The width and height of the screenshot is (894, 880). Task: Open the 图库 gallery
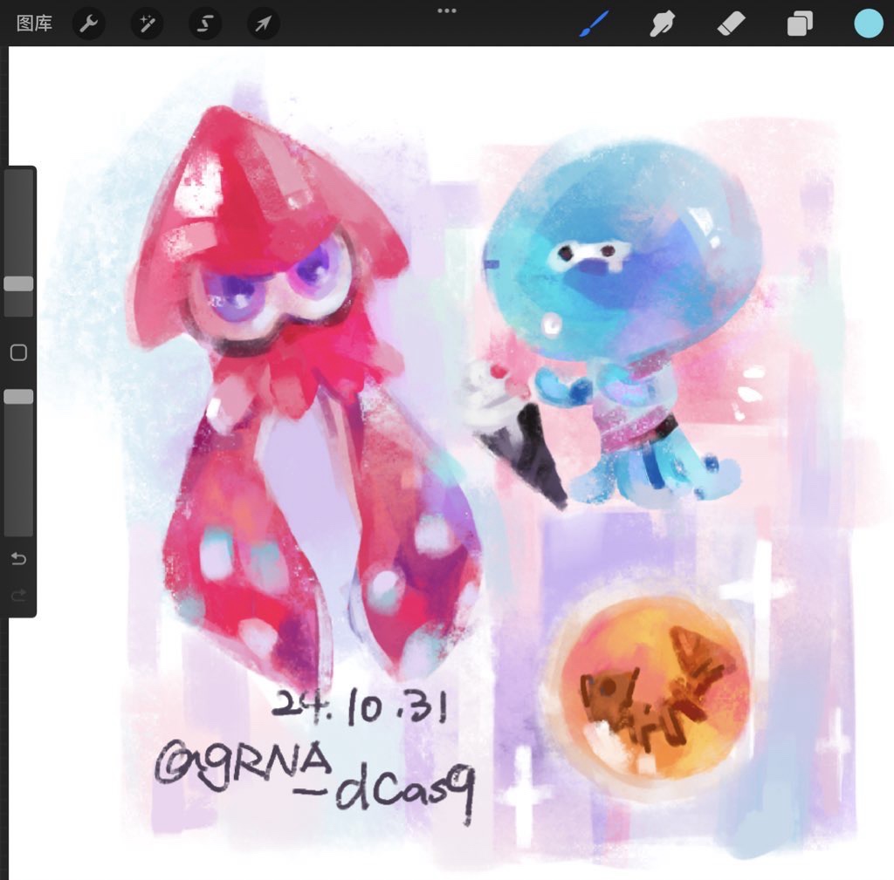(34, 24)
